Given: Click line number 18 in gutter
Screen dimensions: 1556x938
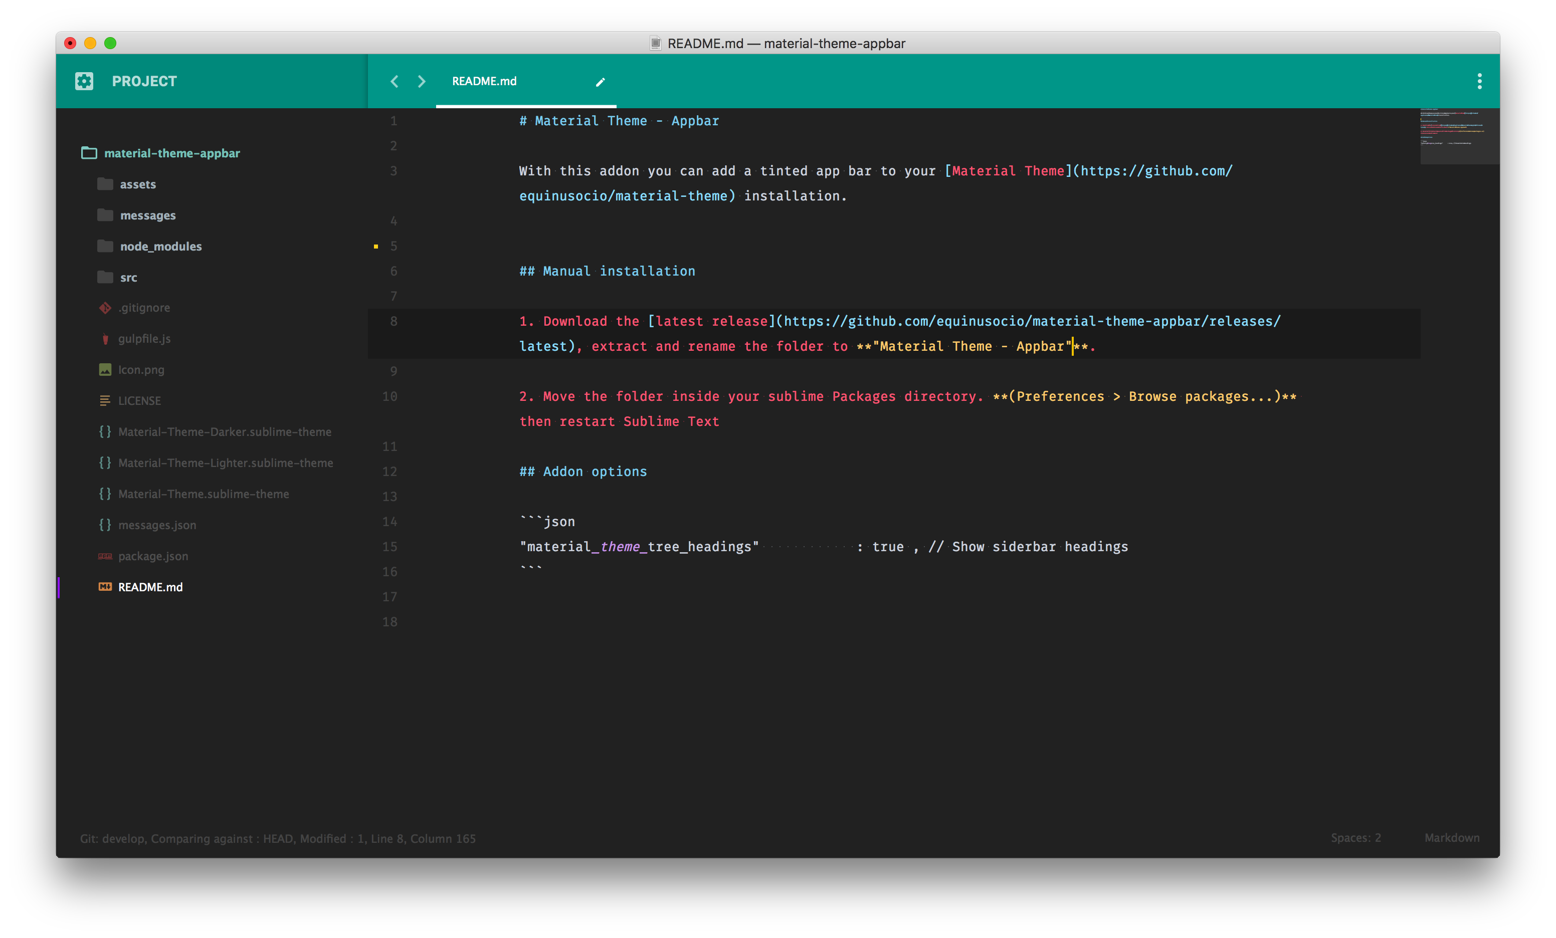Looking at the screenshot, I should [390, 621].
